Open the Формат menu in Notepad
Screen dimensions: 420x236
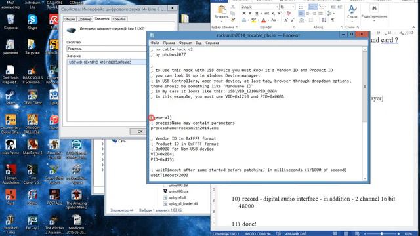[x=185, y=43]
